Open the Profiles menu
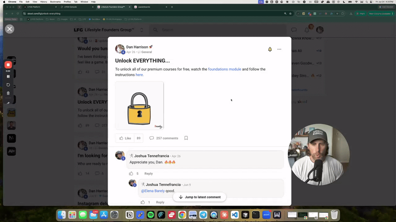This screenshot has height=222, width=396. coord(67,2)
